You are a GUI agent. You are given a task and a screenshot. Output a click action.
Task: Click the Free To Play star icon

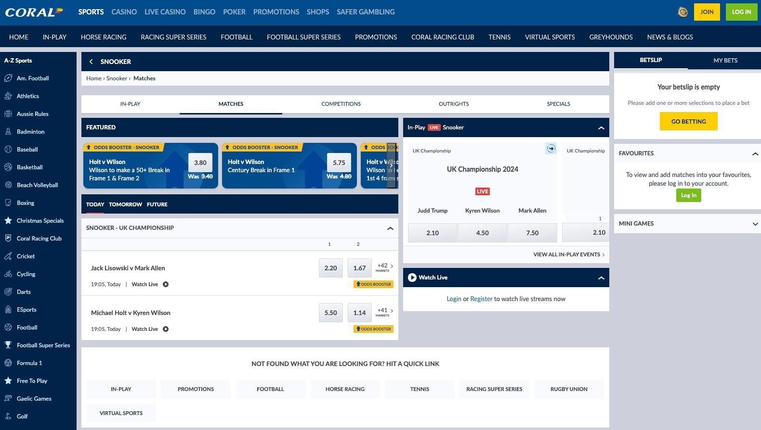(8, 381)
